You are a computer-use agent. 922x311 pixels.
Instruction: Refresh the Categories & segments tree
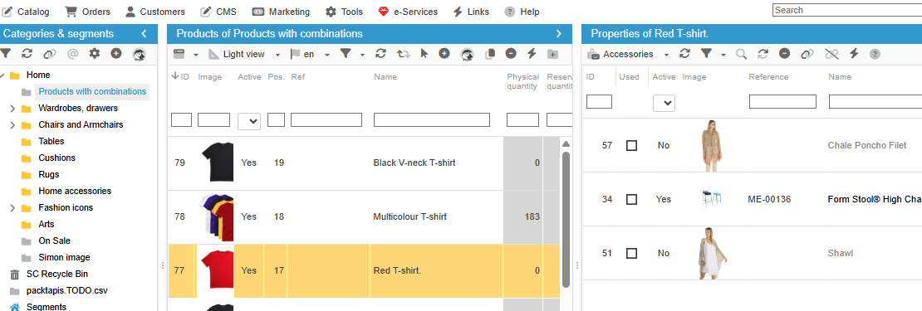pyautogui.click(x=27, y=53)
